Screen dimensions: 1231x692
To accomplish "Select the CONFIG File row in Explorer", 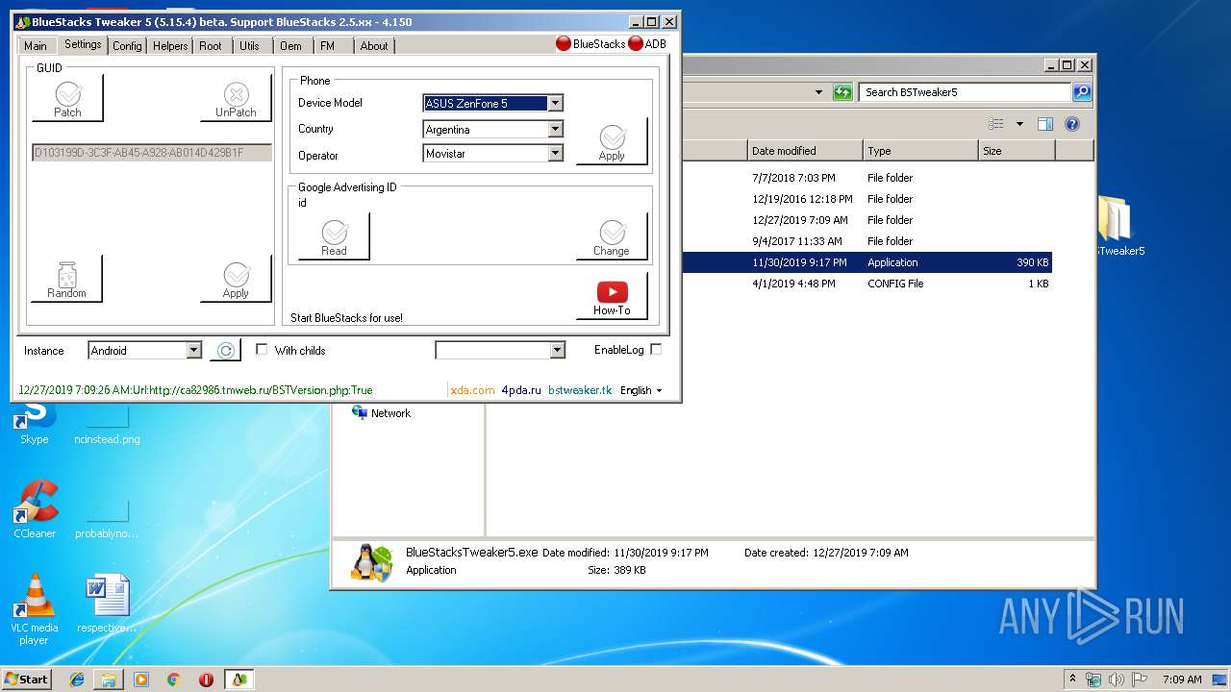I will pyautogui.click(x=867, y=284).
